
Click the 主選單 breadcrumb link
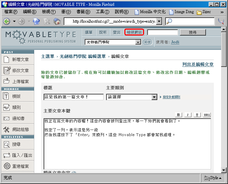(x=48, y=57)
